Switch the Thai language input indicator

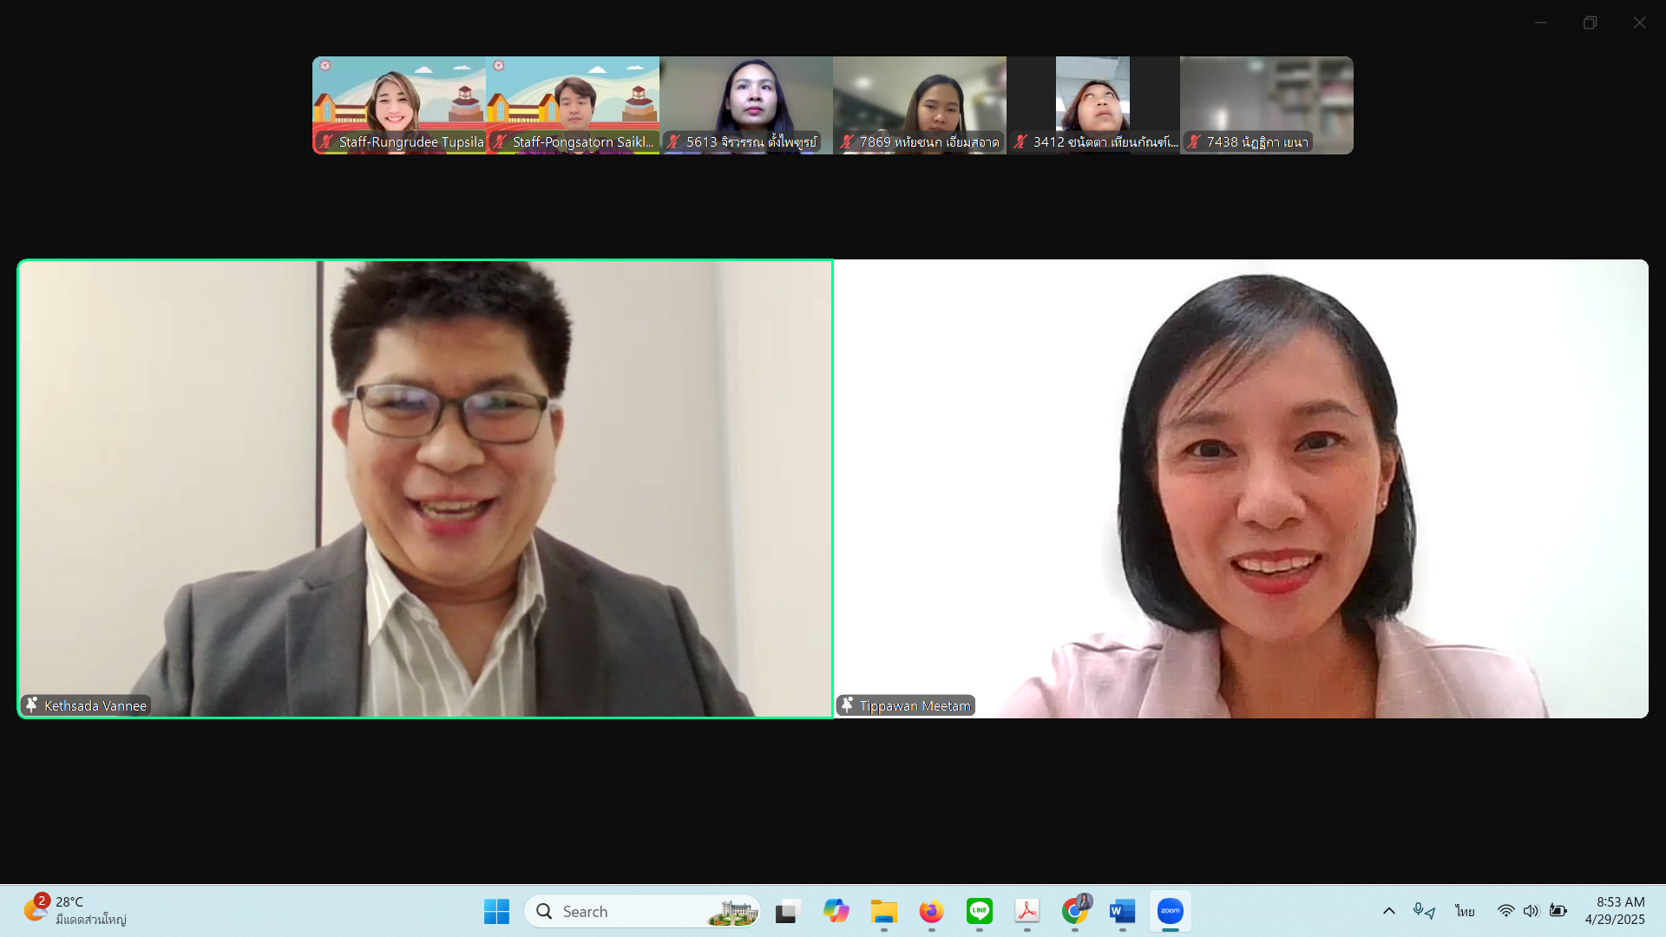click(1465, 911)
